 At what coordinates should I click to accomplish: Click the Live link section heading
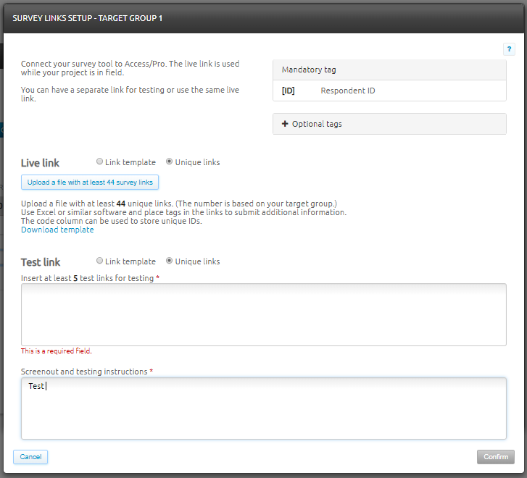pos(41,164)
